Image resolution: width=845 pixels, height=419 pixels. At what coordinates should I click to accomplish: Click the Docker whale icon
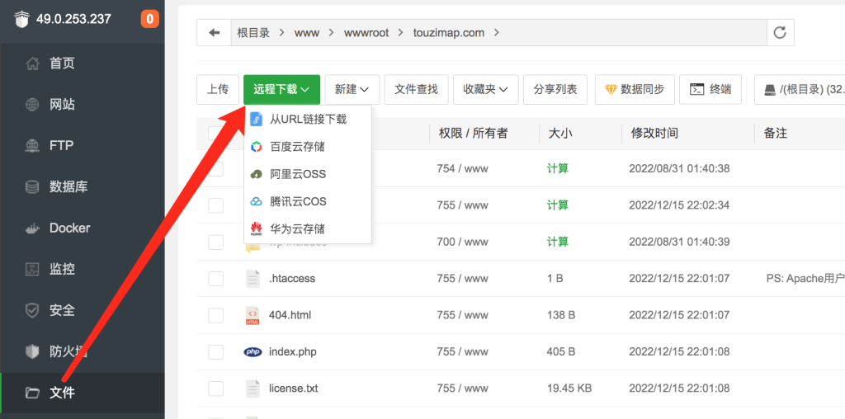click(32, 228)
